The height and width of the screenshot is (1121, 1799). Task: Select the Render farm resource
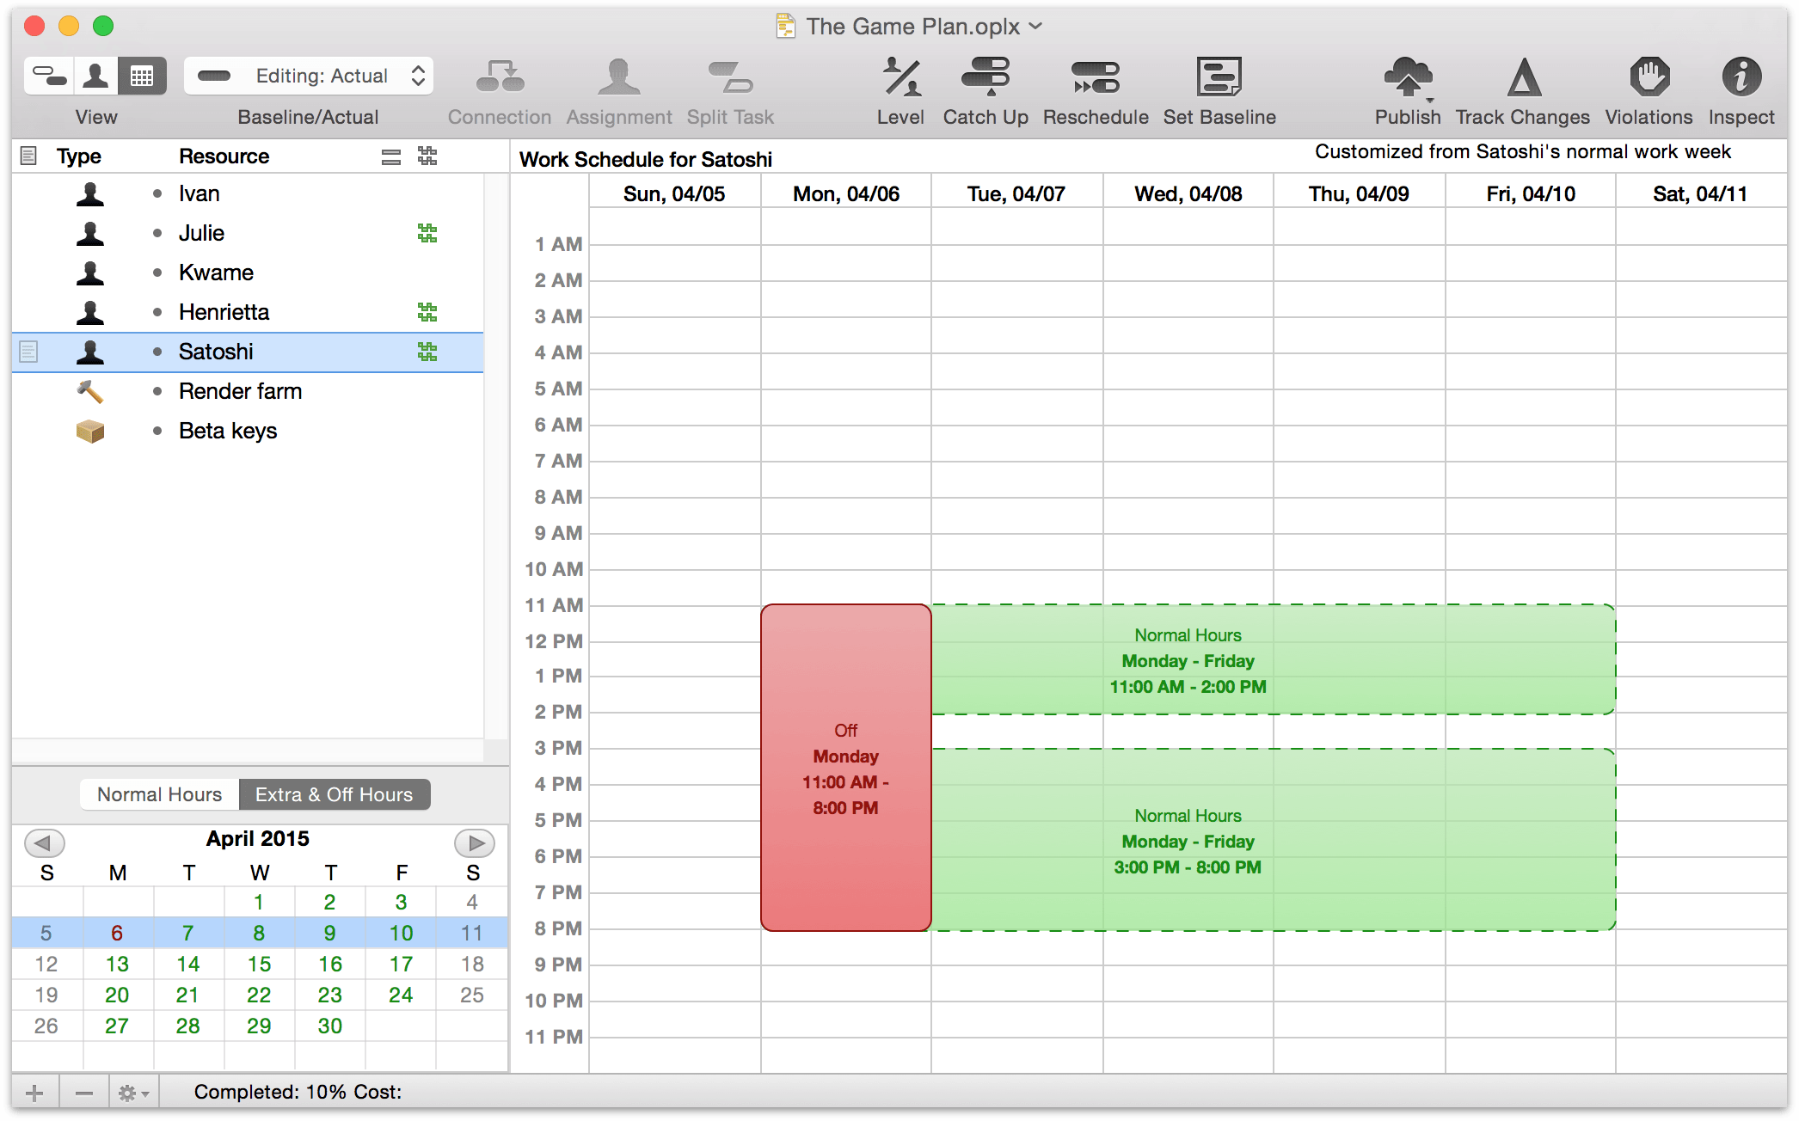[x=248, y=391]
